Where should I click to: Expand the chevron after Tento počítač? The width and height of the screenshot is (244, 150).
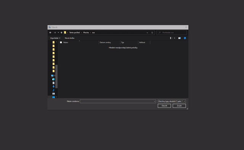[x=82, y=32]
